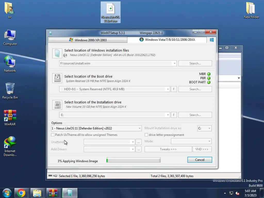Image resolution: width=264 pixels, height=198 pixels.
Task: Click the status bar's 'Selected 1 file' text
Action: pos(82,176)
